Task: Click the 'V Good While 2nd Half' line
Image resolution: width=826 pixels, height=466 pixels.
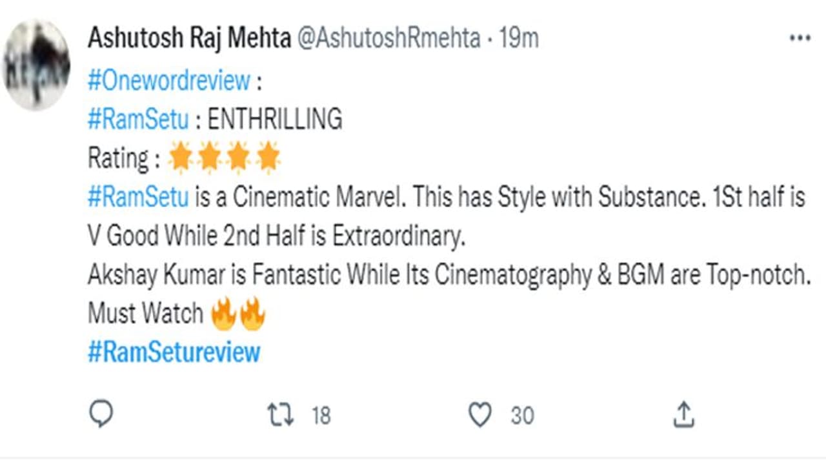Action: click(276, 237)
